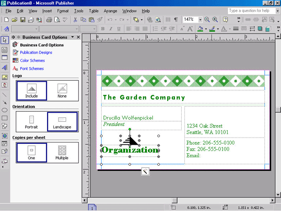The width and height of the screenshot is (281, 211).
Task: Open the Tools menu
Action: [79, 11]
